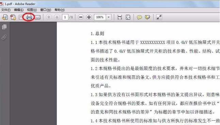The image size is (220, 125).
Task: Click the line starting 1.1 本技术规格书适用于
Action: click(x=155, y=42)
